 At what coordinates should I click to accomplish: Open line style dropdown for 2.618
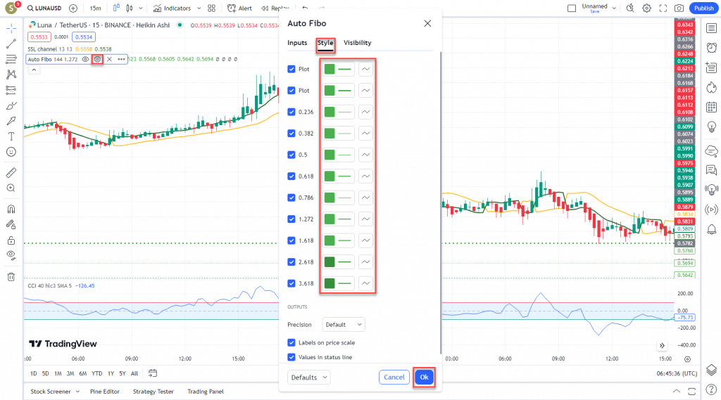pos(365,262)
